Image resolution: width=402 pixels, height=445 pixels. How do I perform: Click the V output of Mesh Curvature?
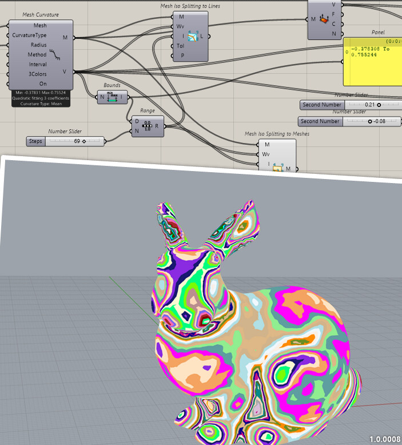65,71
